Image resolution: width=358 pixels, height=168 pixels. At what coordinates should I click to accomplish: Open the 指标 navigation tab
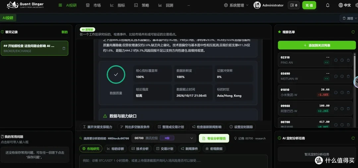pos(118,5)
